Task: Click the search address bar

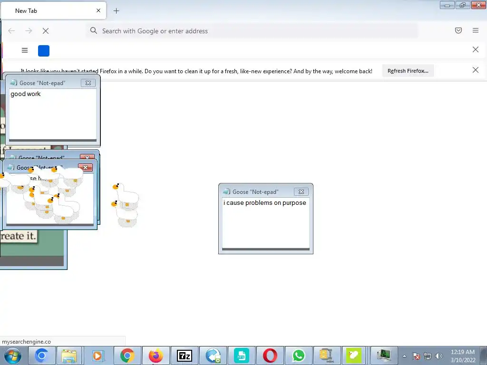Action: pos(252,31)
